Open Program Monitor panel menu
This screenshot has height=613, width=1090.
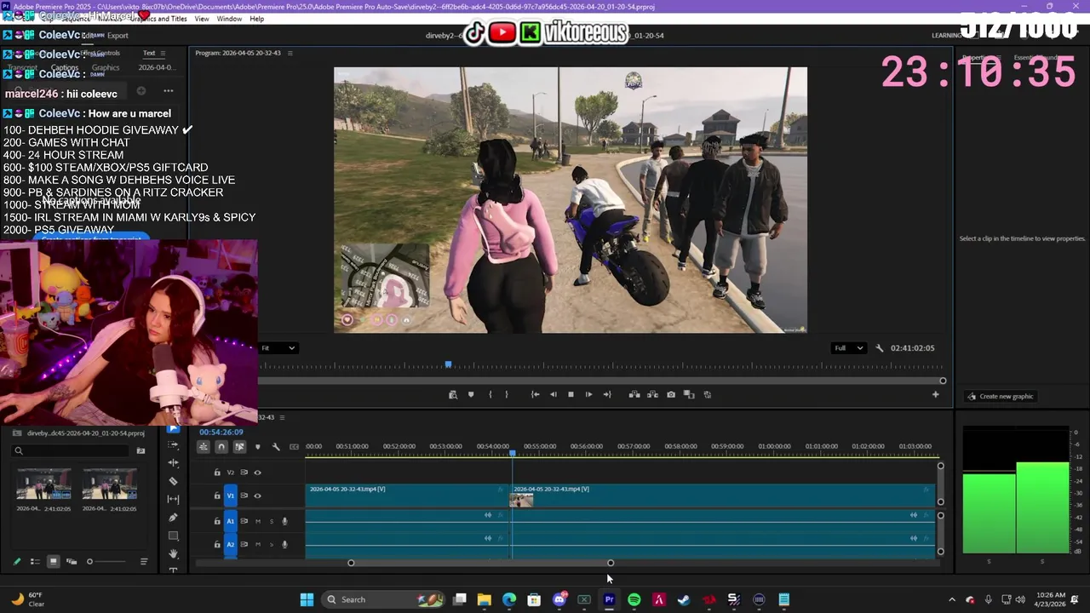coord(290,53)
